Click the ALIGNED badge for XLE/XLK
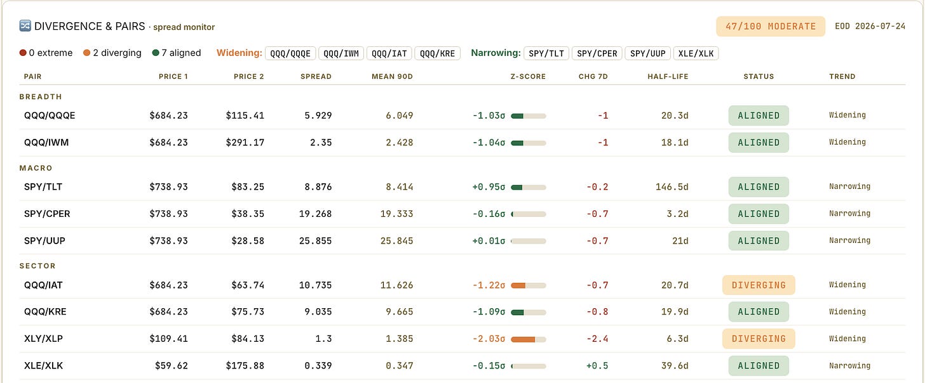This screenshot has width=925, height=383. point(759,366)
